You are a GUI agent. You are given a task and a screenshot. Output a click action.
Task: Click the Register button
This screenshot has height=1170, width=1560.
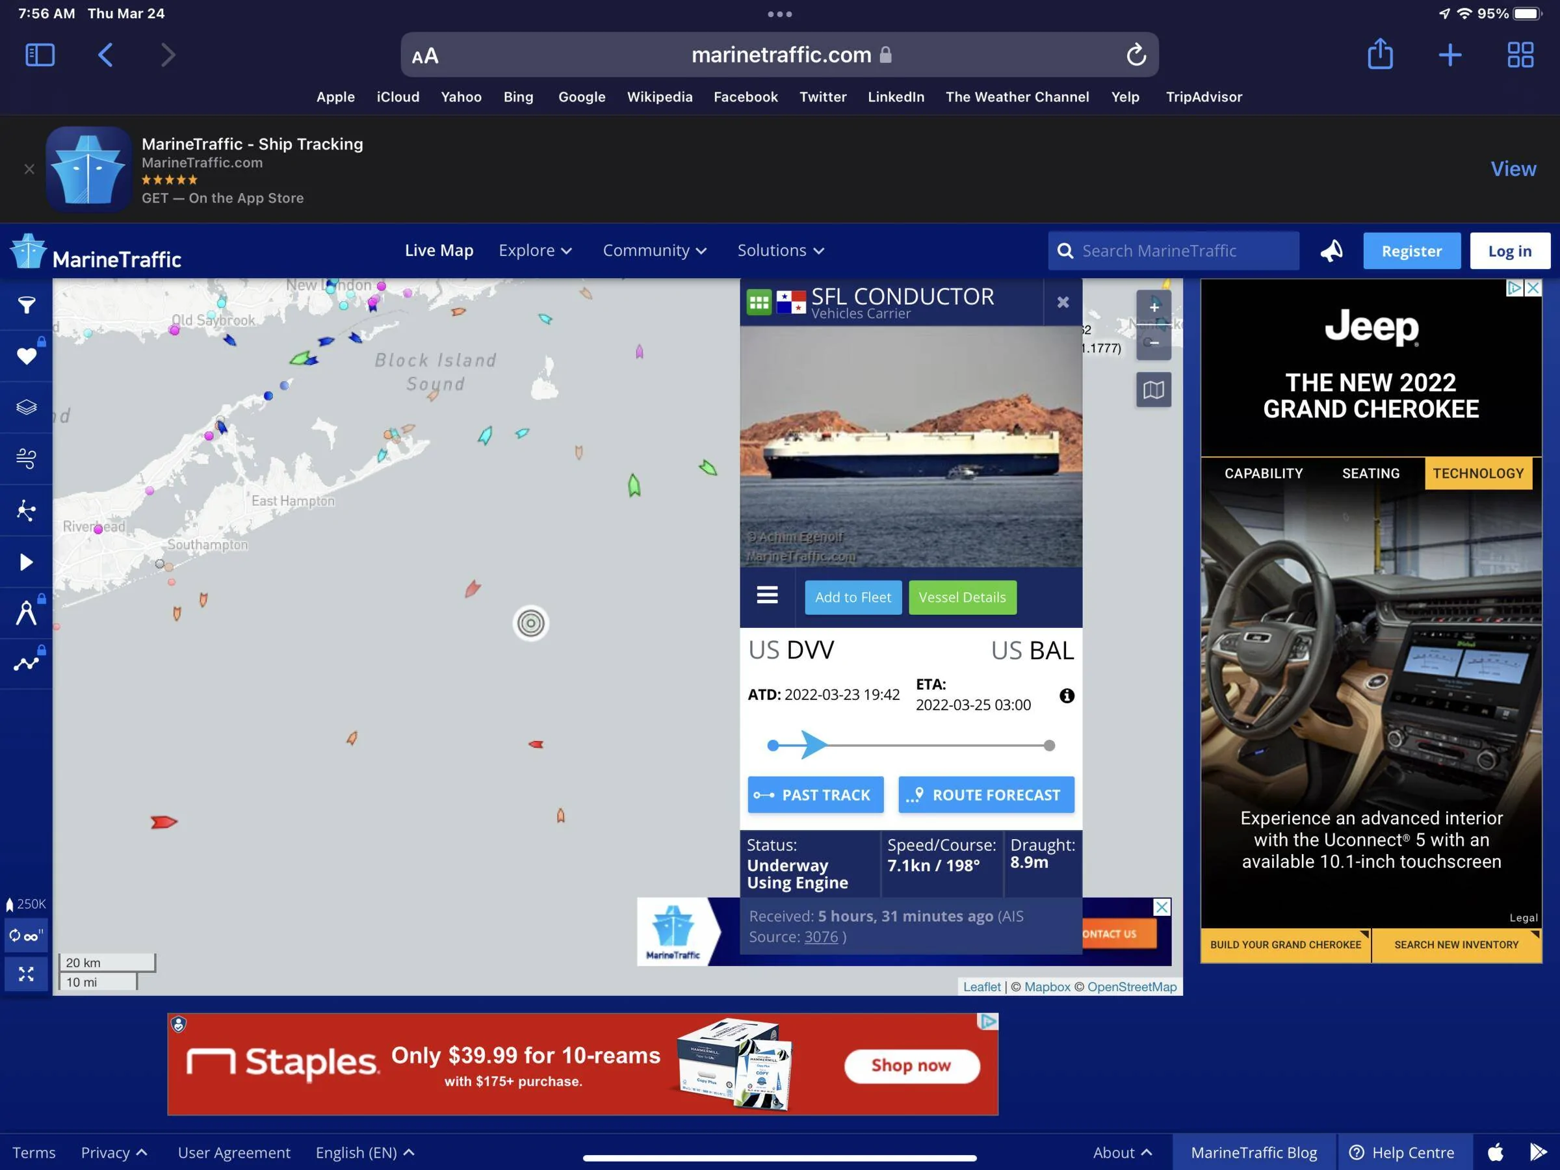[1411, 251]
